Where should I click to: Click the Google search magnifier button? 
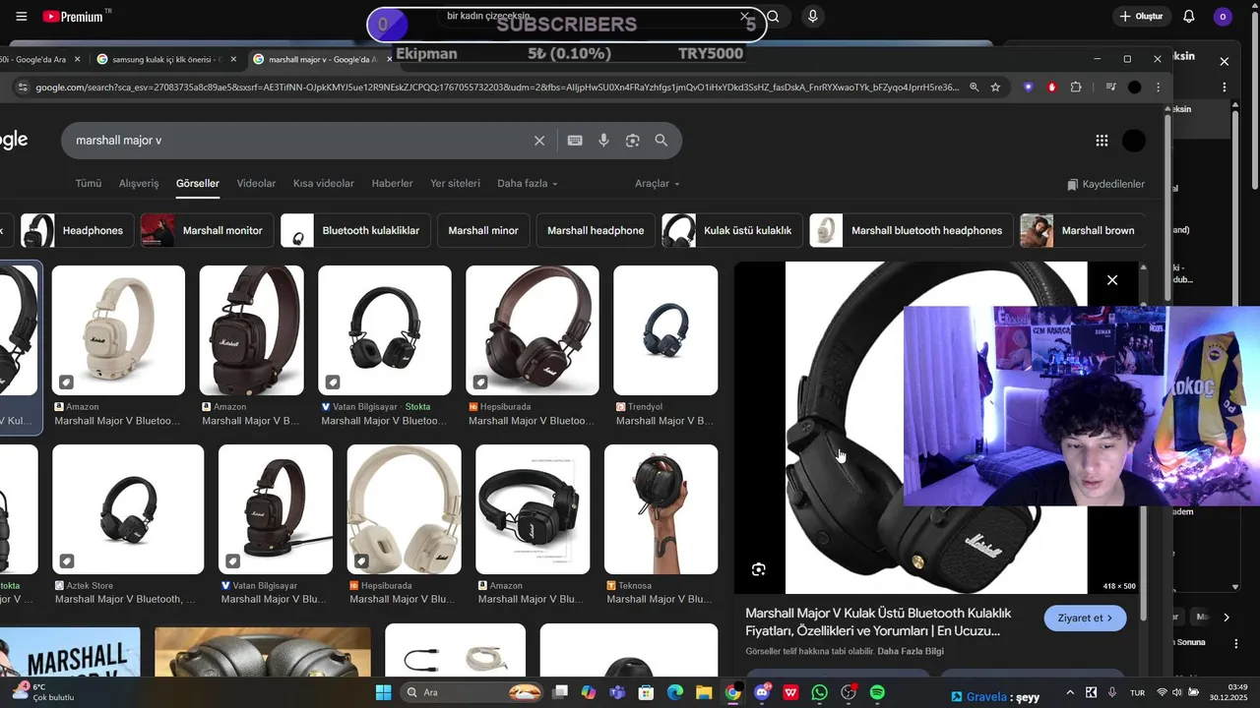(661, 141)
